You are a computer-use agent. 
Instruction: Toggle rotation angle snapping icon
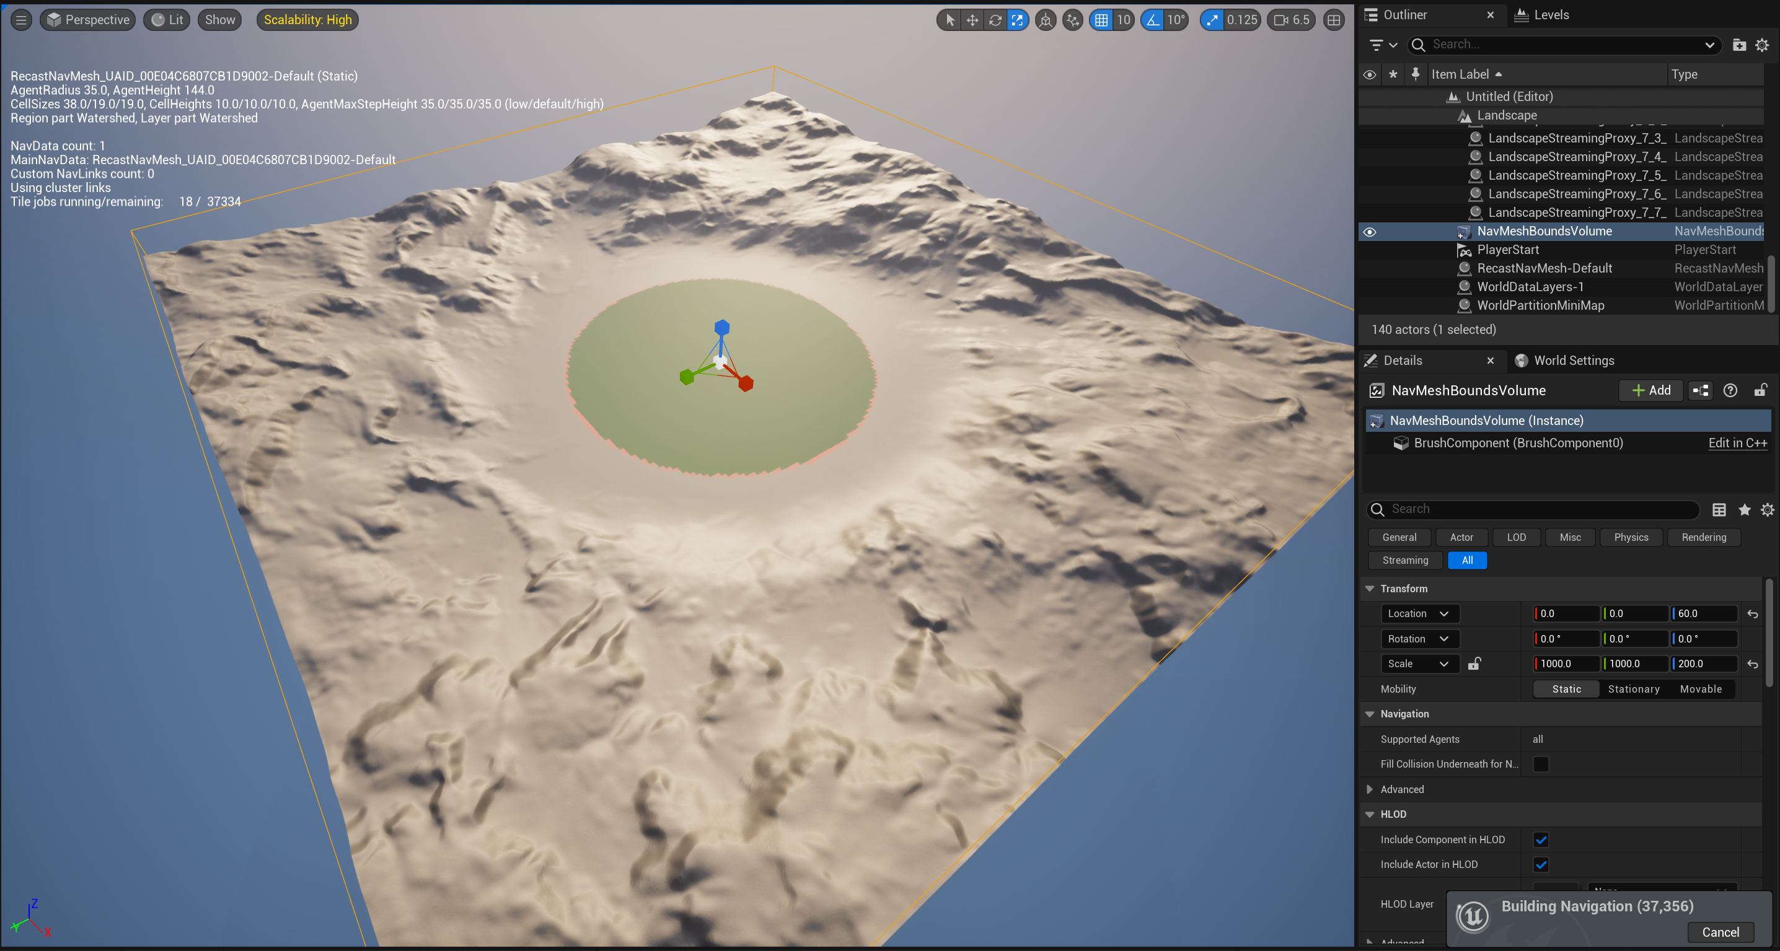pos(1153,20)
